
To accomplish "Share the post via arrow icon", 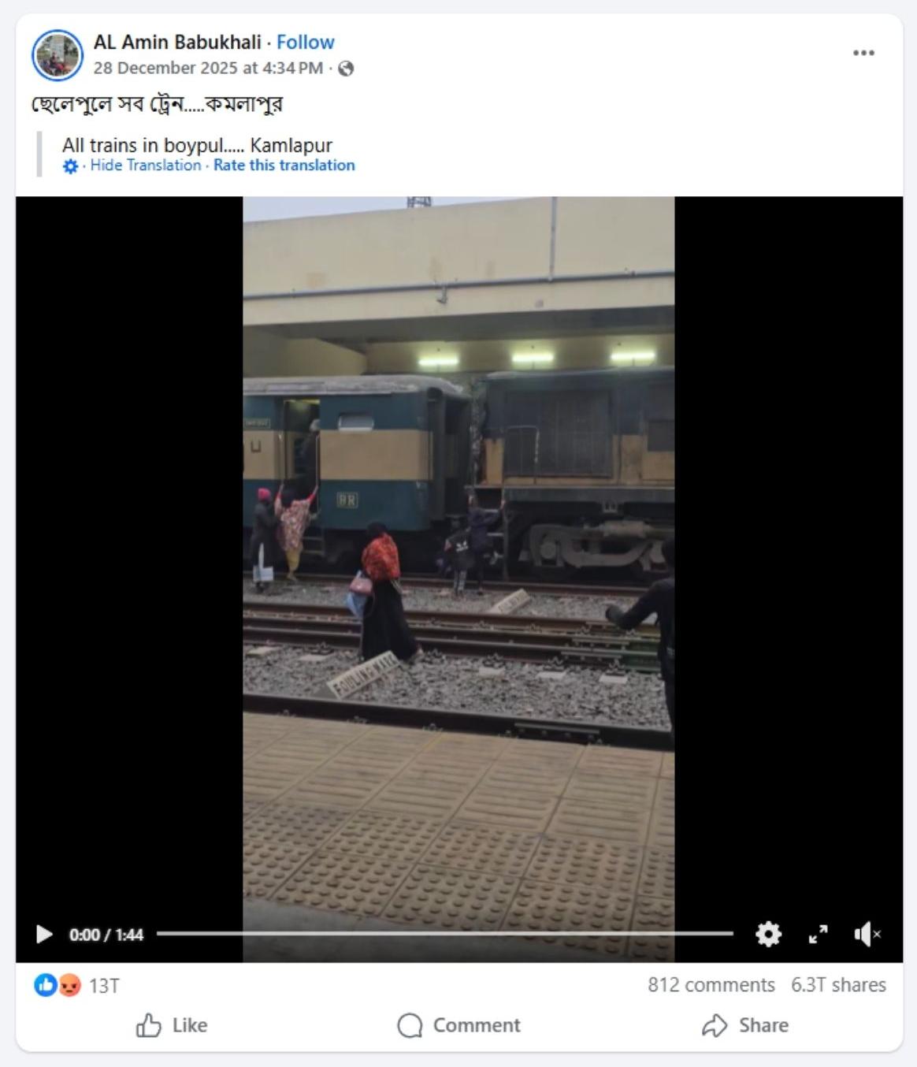I will tap(715, 1025).
